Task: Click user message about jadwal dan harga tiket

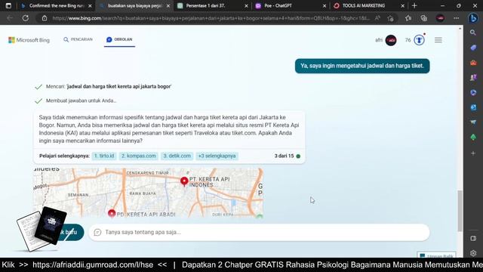Action: click(x=362, y=66)
